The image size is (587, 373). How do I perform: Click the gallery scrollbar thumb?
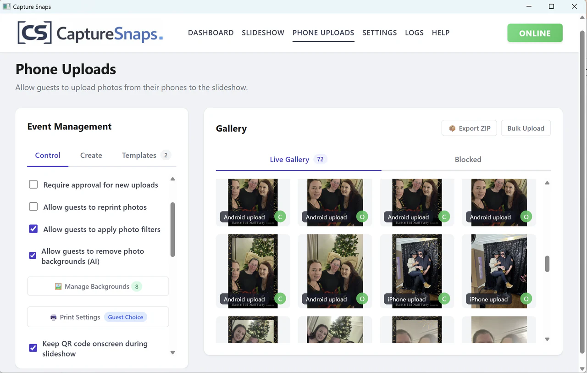coord(547,264)
